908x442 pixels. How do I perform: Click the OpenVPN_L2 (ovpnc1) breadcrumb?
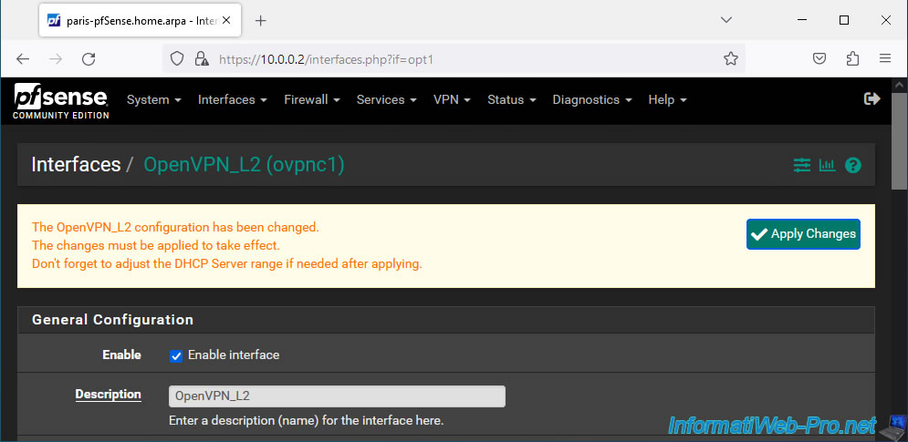pos(244,165)
